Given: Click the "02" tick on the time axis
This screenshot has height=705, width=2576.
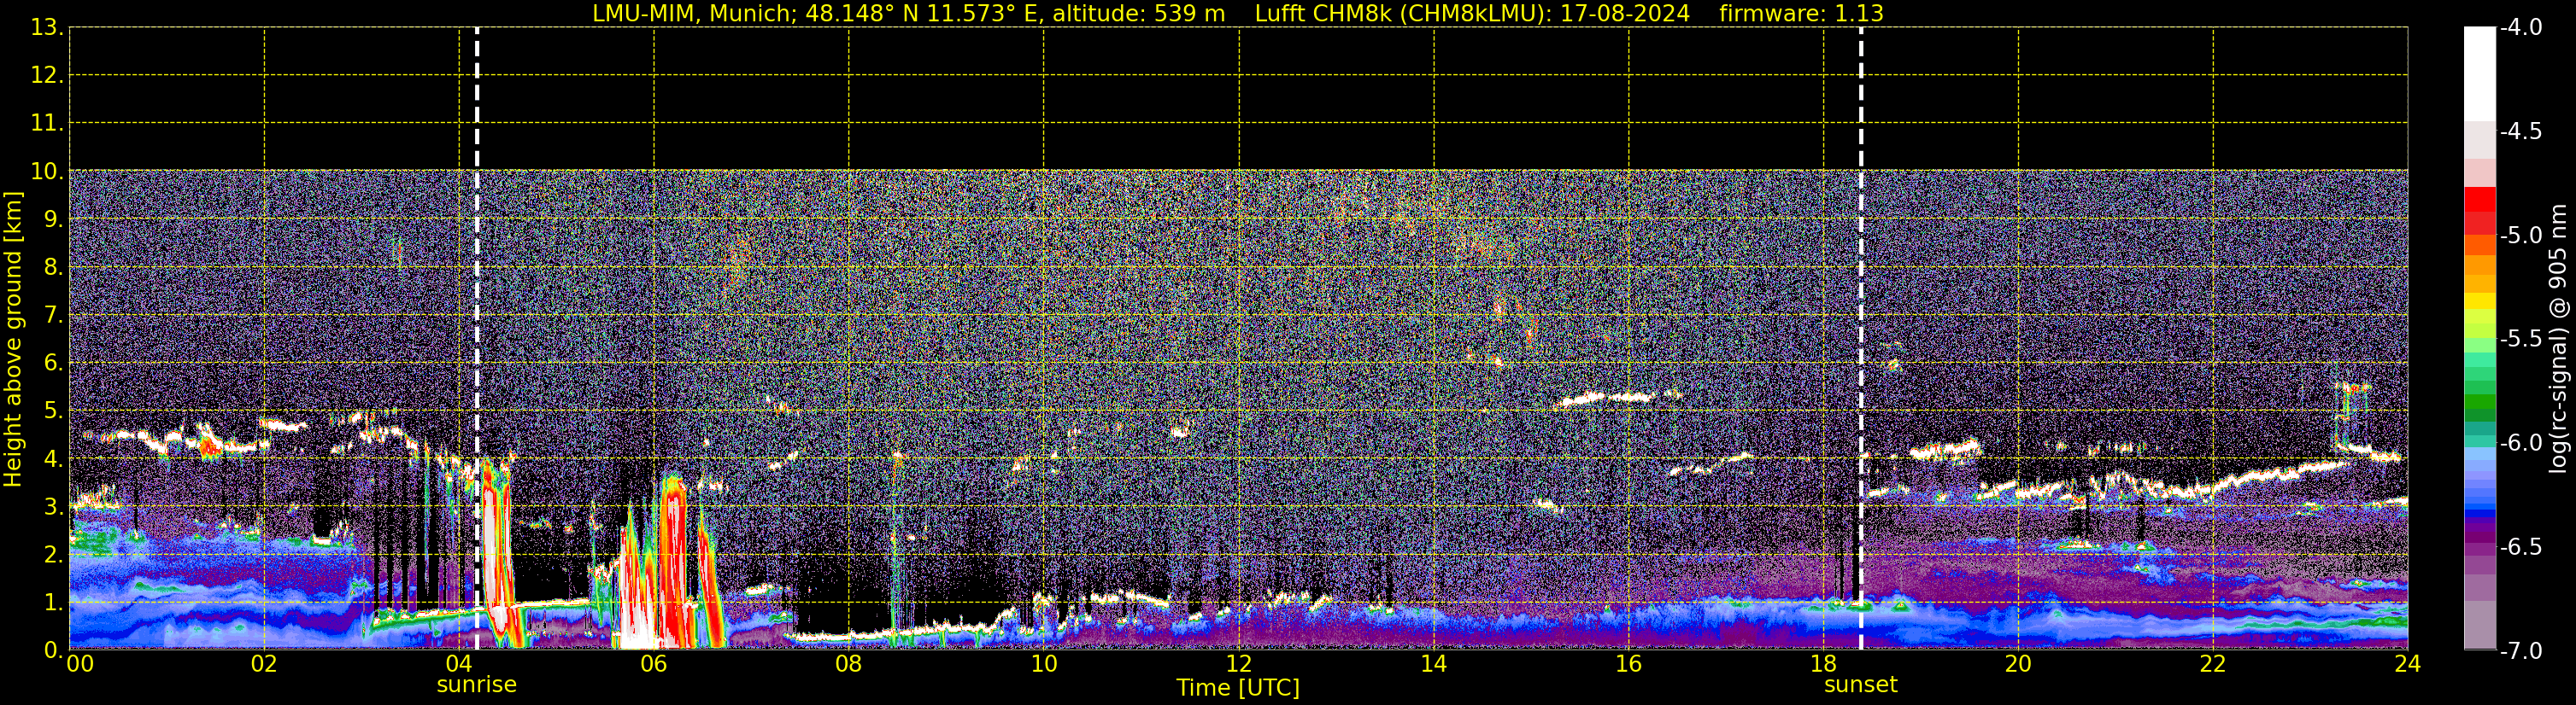Looking at the screenshot, I should [x=264, y=665].
